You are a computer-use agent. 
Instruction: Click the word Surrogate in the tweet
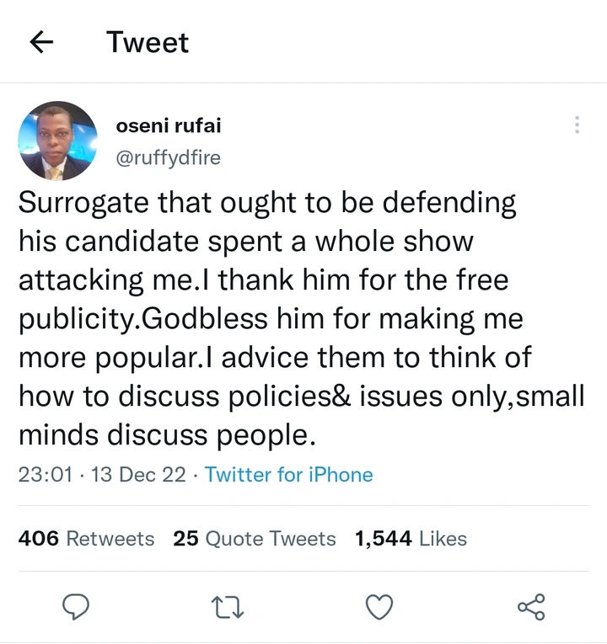click(84, 203)
